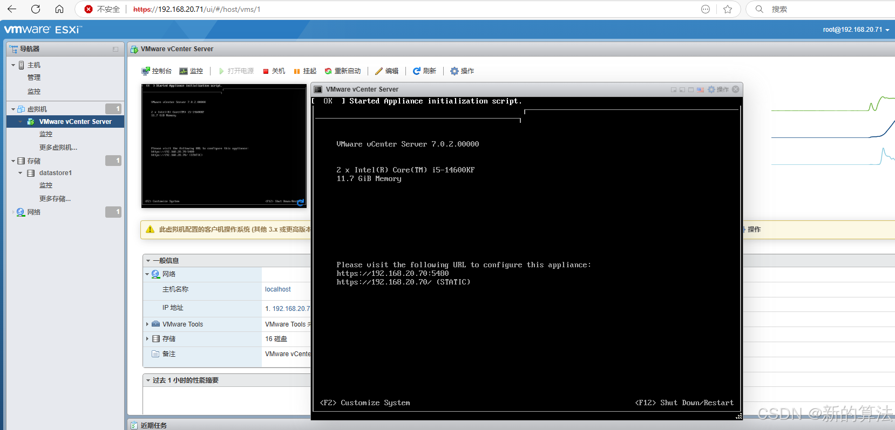Open the 控制台 console button

157,71
